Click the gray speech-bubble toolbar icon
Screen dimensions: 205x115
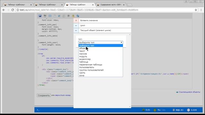pyautogui.click(x=68, y=16)
